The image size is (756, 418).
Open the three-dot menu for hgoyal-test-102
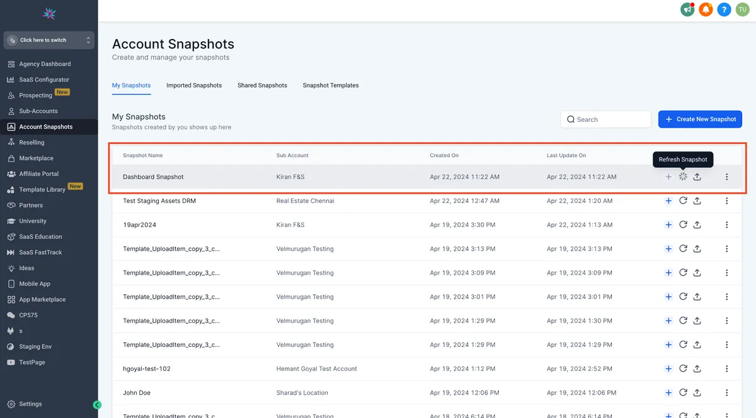726,369
